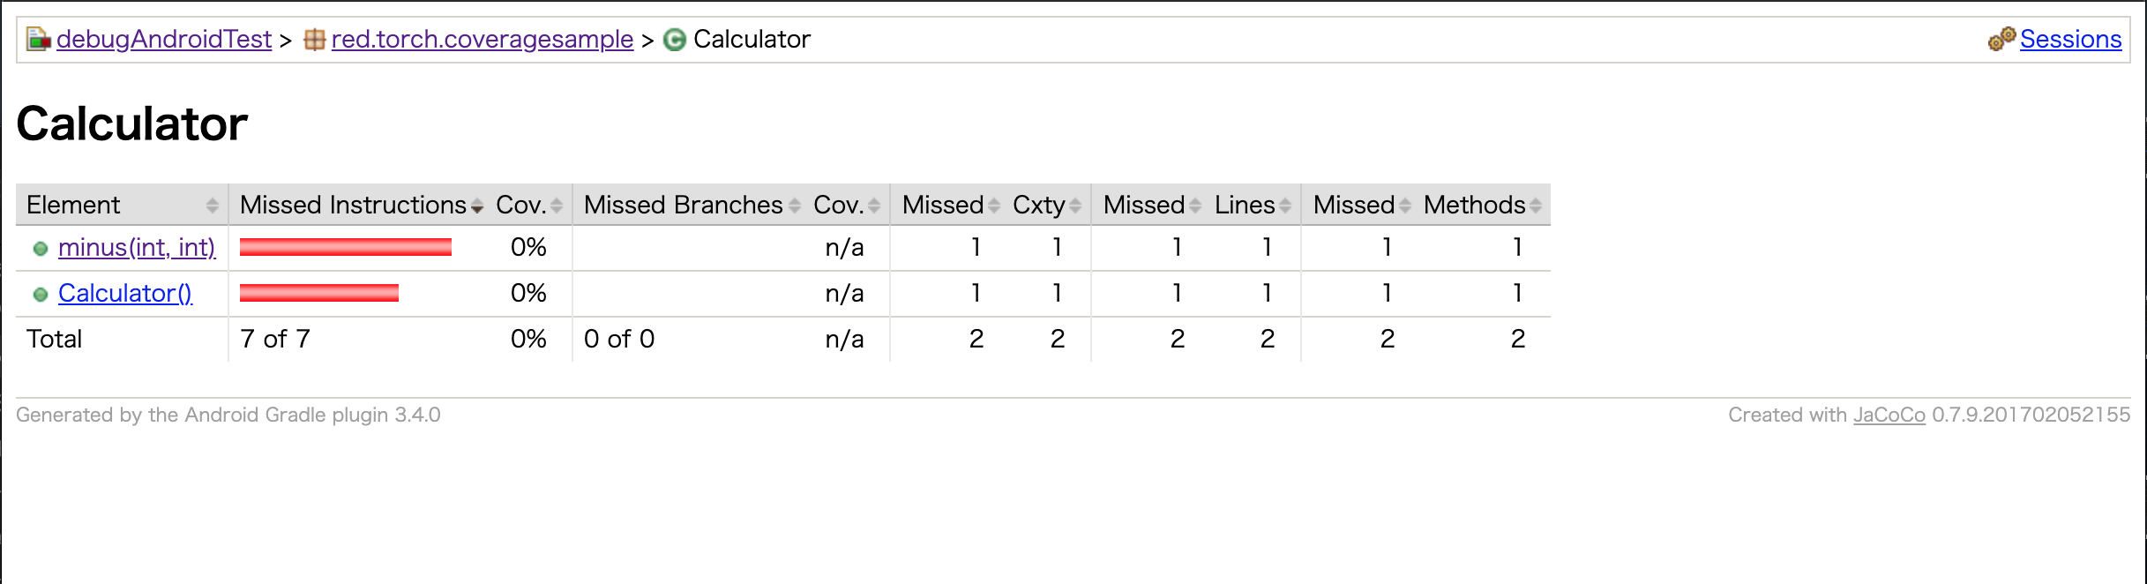
Task: Click the green class icon beside Calculator
Action: [675, 41]
